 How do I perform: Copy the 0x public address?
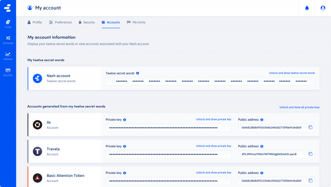[311, 127]
